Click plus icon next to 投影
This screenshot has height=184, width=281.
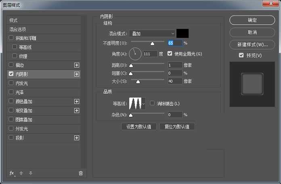click(77, 138)
